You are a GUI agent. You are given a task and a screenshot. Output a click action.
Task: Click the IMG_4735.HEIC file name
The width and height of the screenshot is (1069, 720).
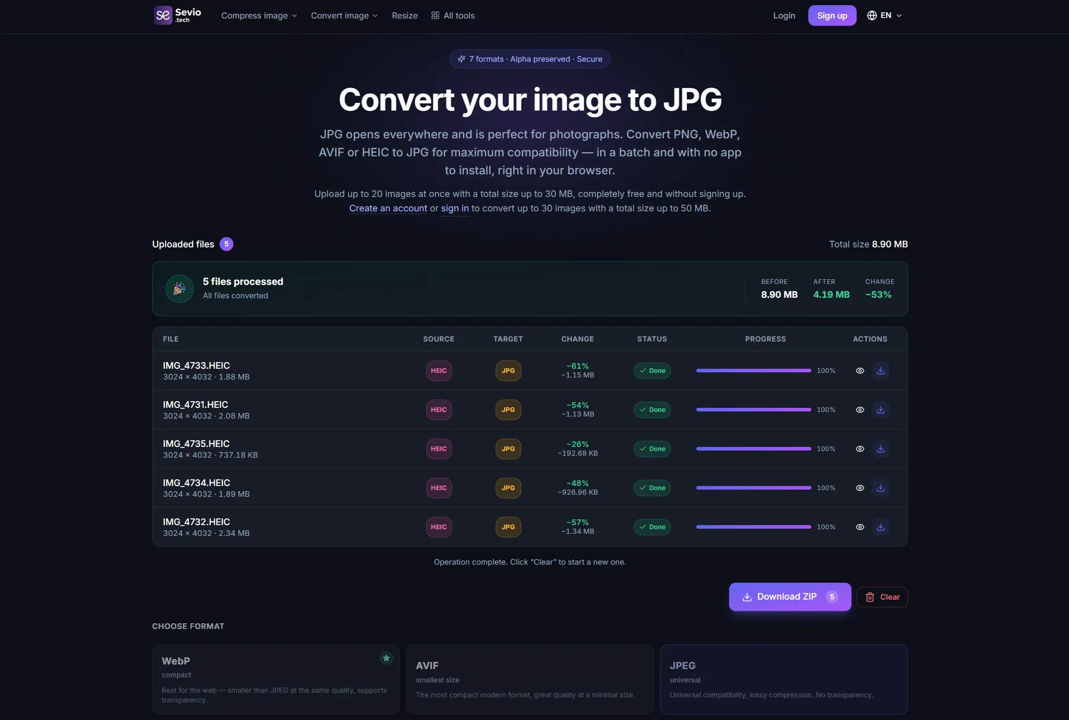pos(196,444)
